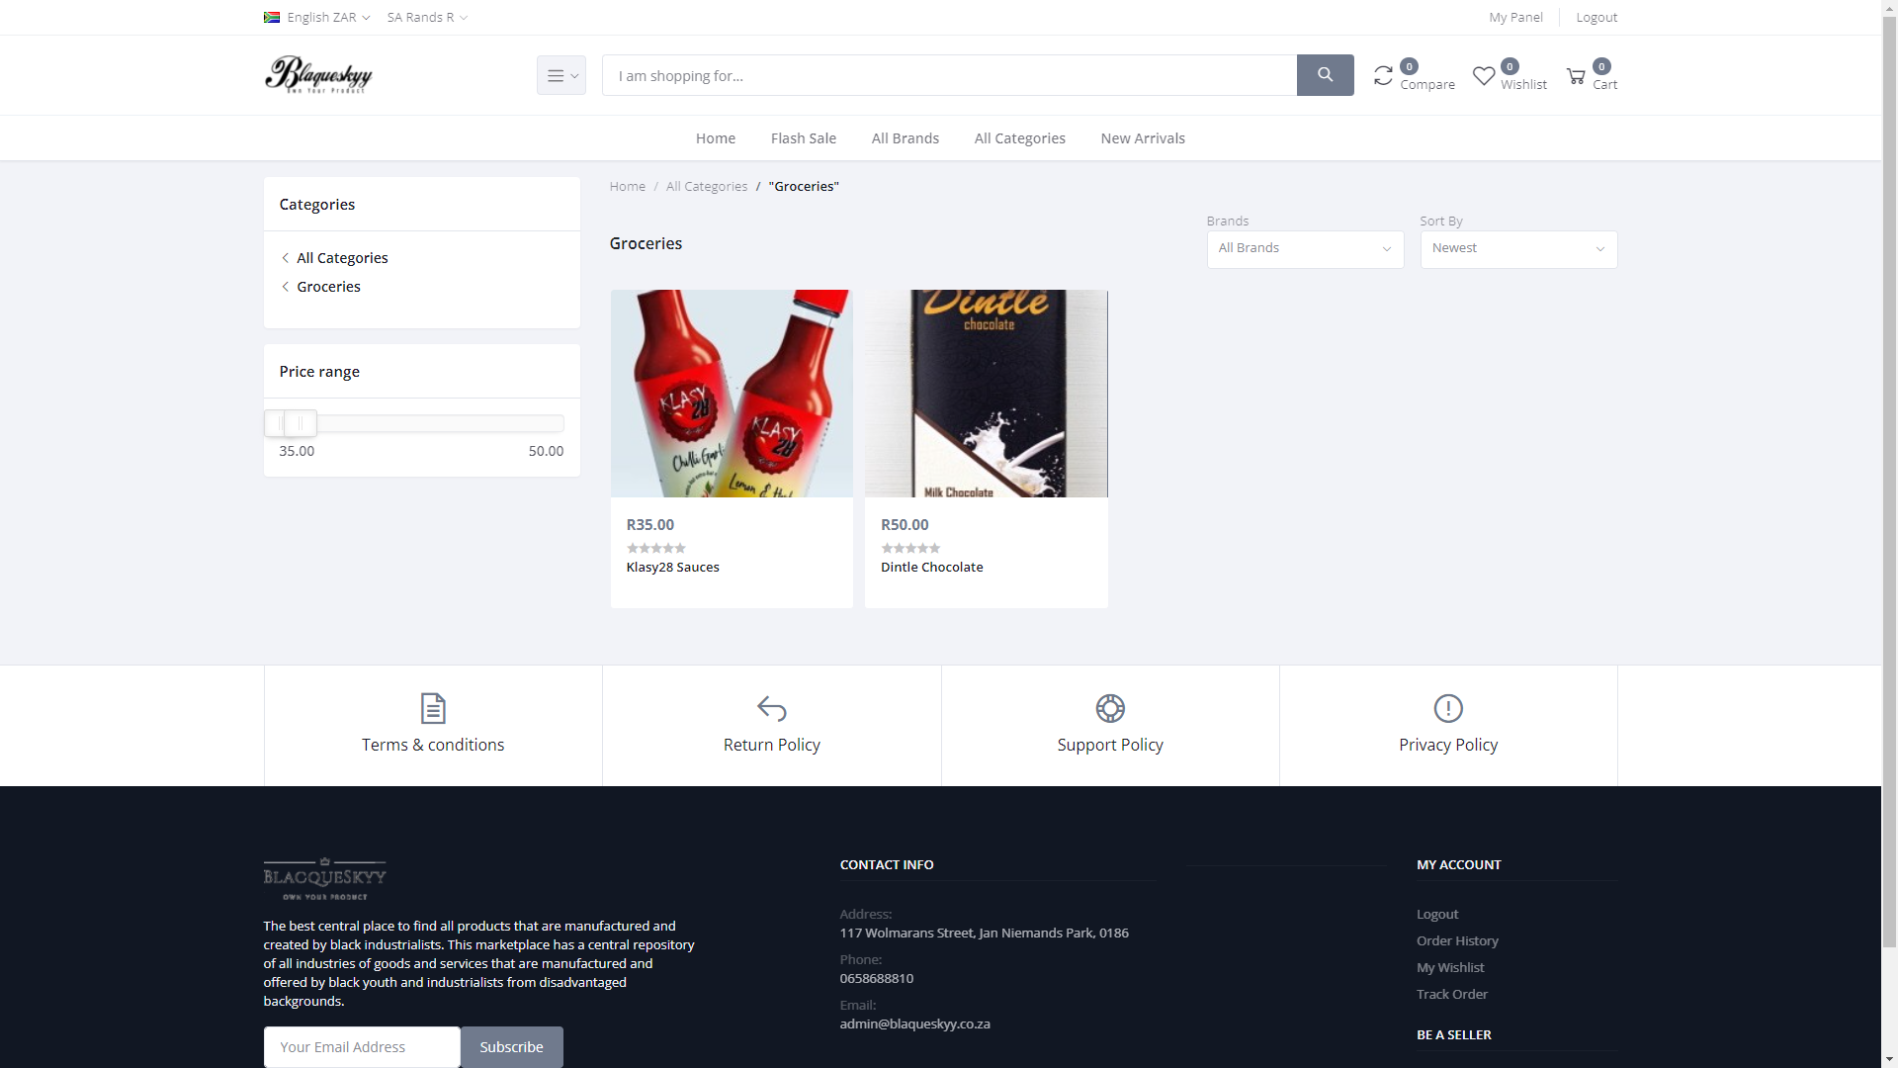
Task: Open Privacy Policy link
Action: (x=1448, y=745)
